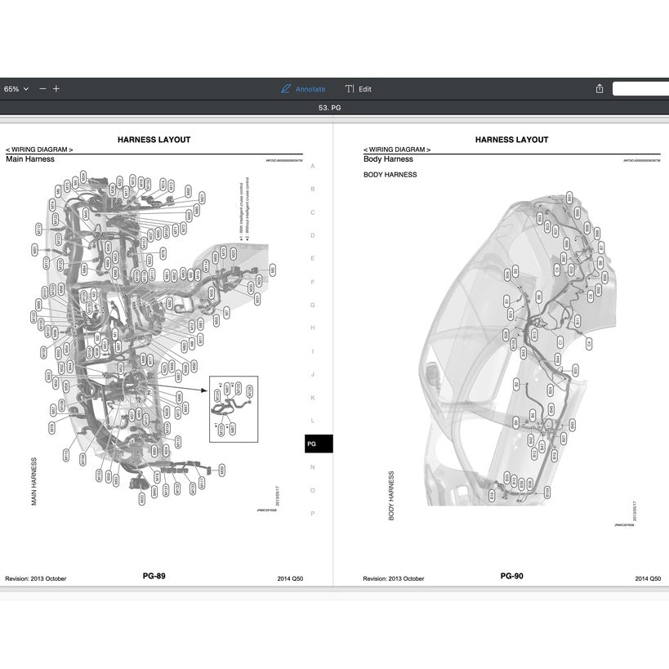This screenshot has height=669, width=669.
Task: Select the A section tab in the index
Action: coord(312,165)
